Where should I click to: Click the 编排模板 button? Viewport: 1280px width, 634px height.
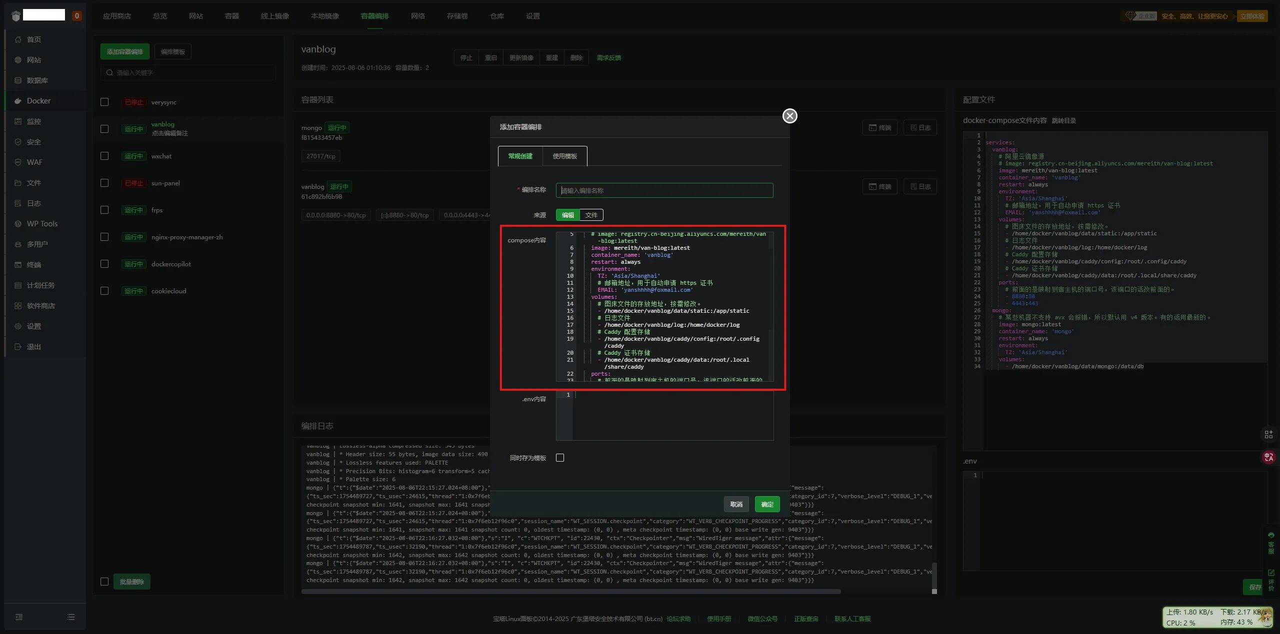[173, 51]
